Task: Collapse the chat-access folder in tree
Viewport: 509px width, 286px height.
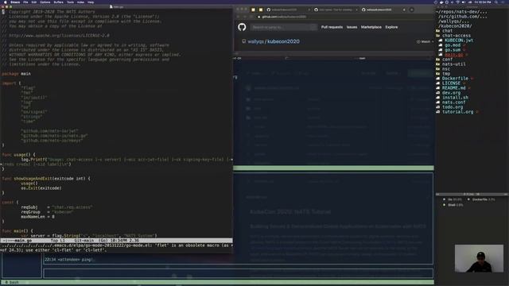Action: 456,36
